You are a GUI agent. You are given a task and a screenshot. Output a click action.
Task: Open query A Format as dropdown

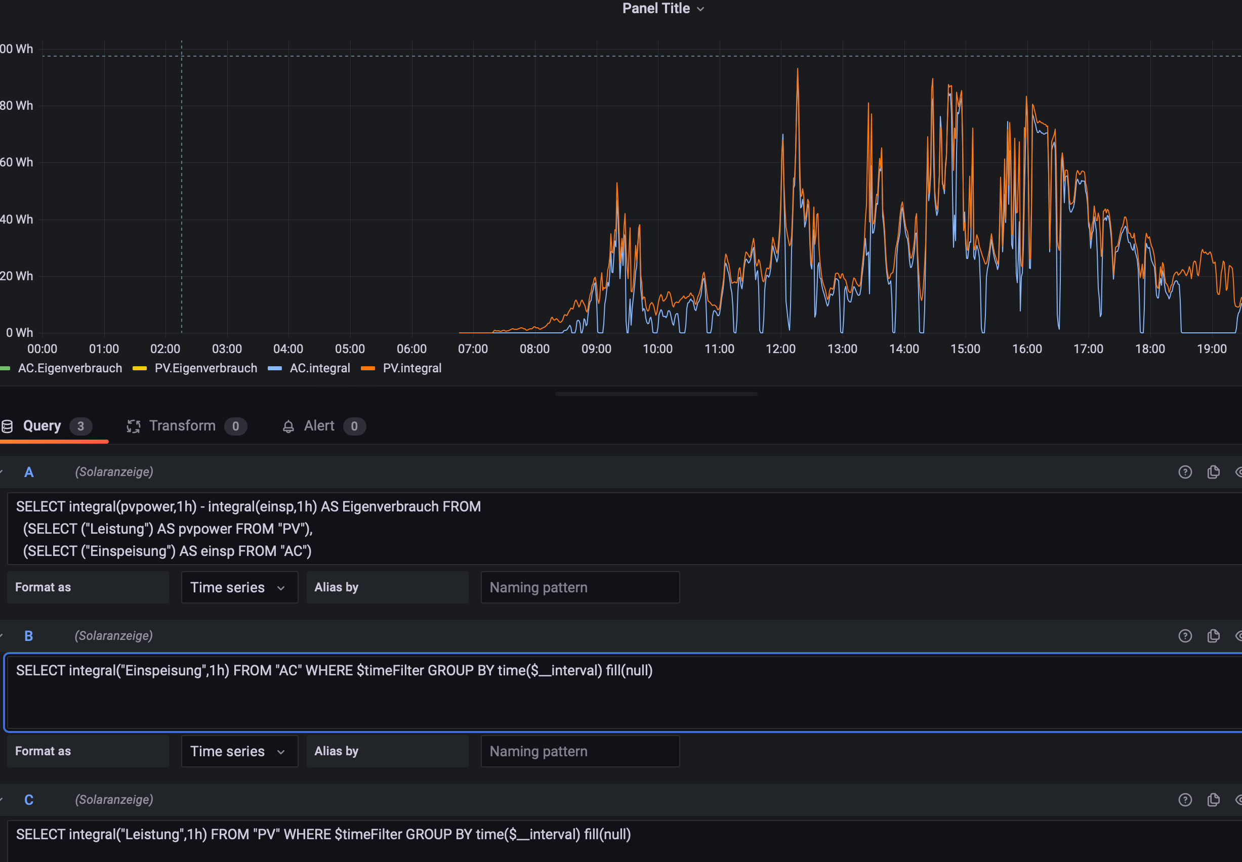coord(239,587)
